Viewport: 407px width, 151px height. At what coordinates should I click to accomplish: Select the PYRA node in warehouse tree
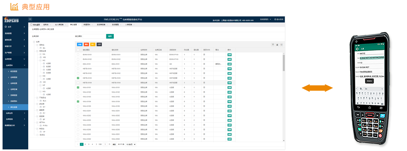click(x=45, y=125)
